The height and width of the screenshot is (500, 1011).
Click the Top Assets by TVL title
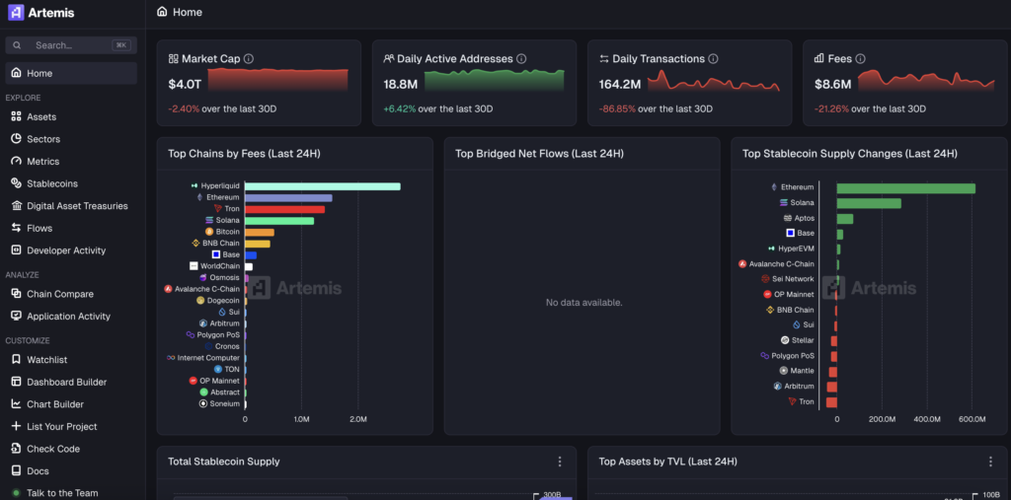[668, 462]
